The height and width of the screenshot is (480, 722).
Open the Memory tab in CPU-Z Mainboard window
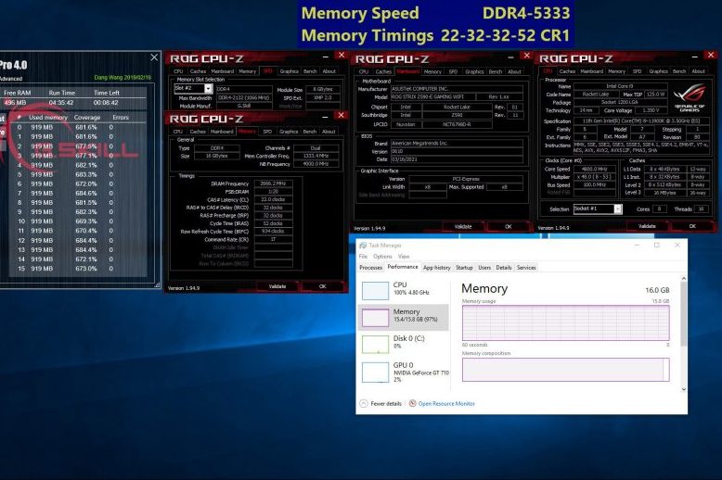click(432, 71)
